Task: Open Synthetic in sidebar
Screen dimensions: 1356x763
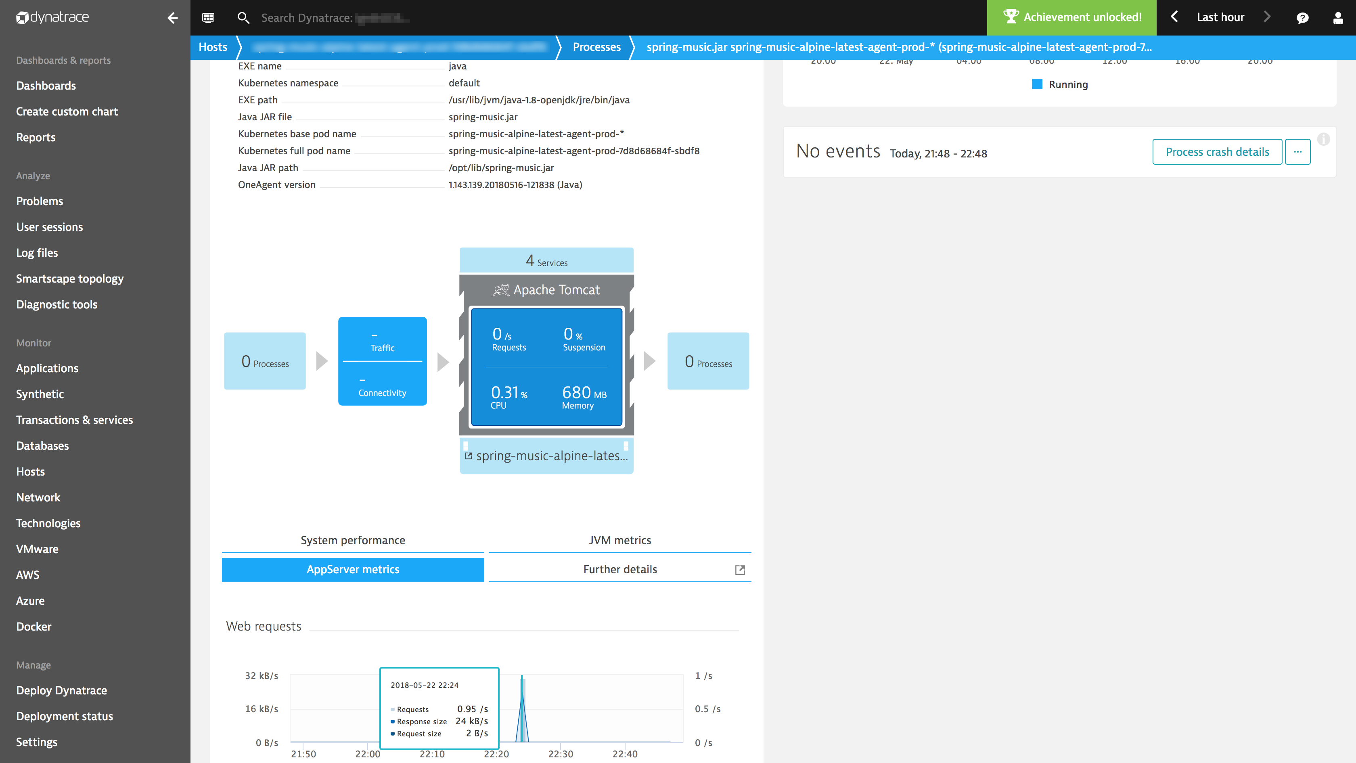Action: tap(40, 394)
